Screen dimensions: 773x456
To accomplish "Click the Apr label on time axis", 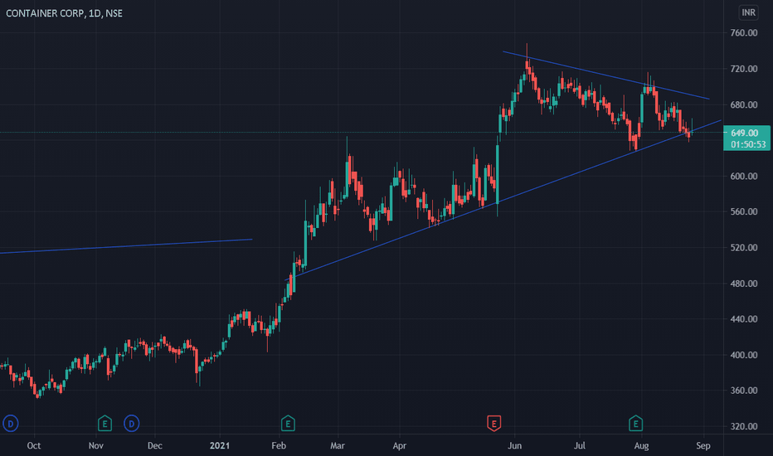I will [399, 446].
